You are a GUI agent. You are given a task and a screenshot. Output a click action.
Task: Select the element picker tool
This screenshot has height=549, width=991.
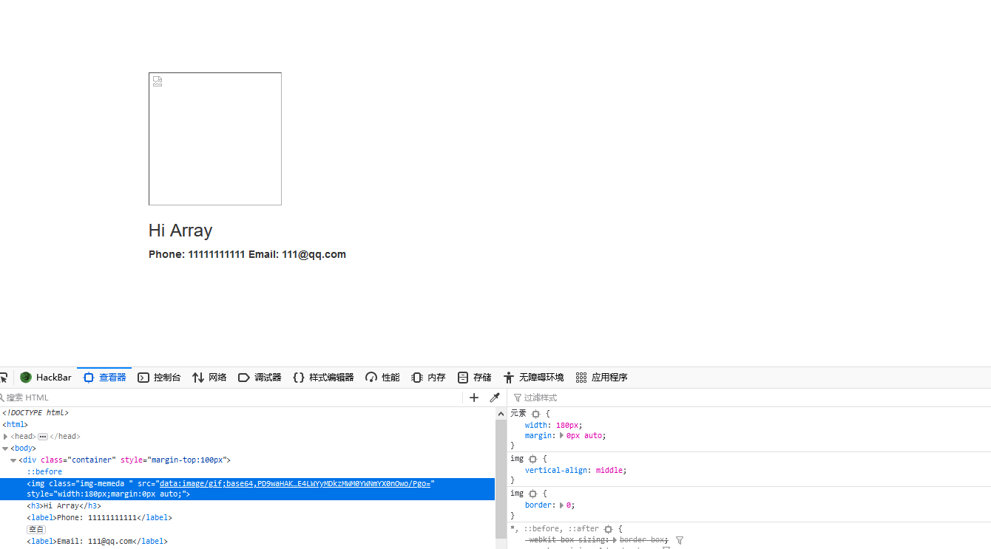click(x=4, y=377)
